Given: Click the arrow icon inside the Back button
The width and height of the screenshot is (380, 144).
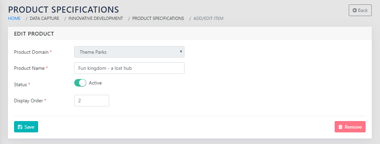Looking at the screenshot, I should pos(355,10).
